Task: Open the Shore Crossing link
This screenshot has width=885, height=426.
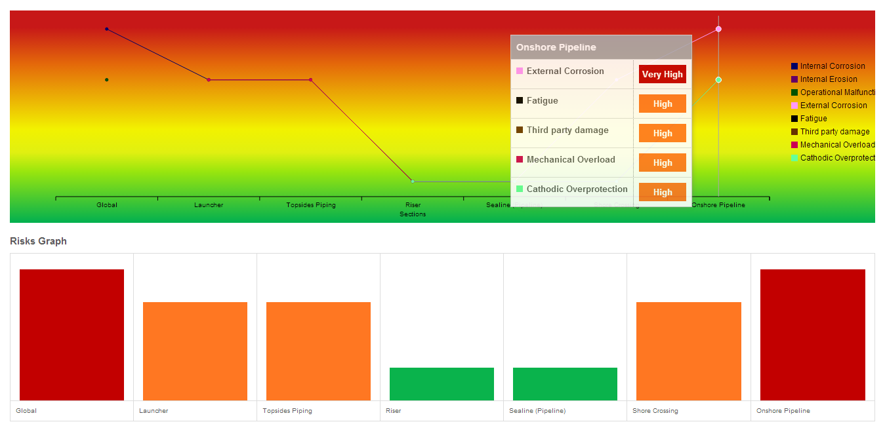Action: tap(655, 411)
